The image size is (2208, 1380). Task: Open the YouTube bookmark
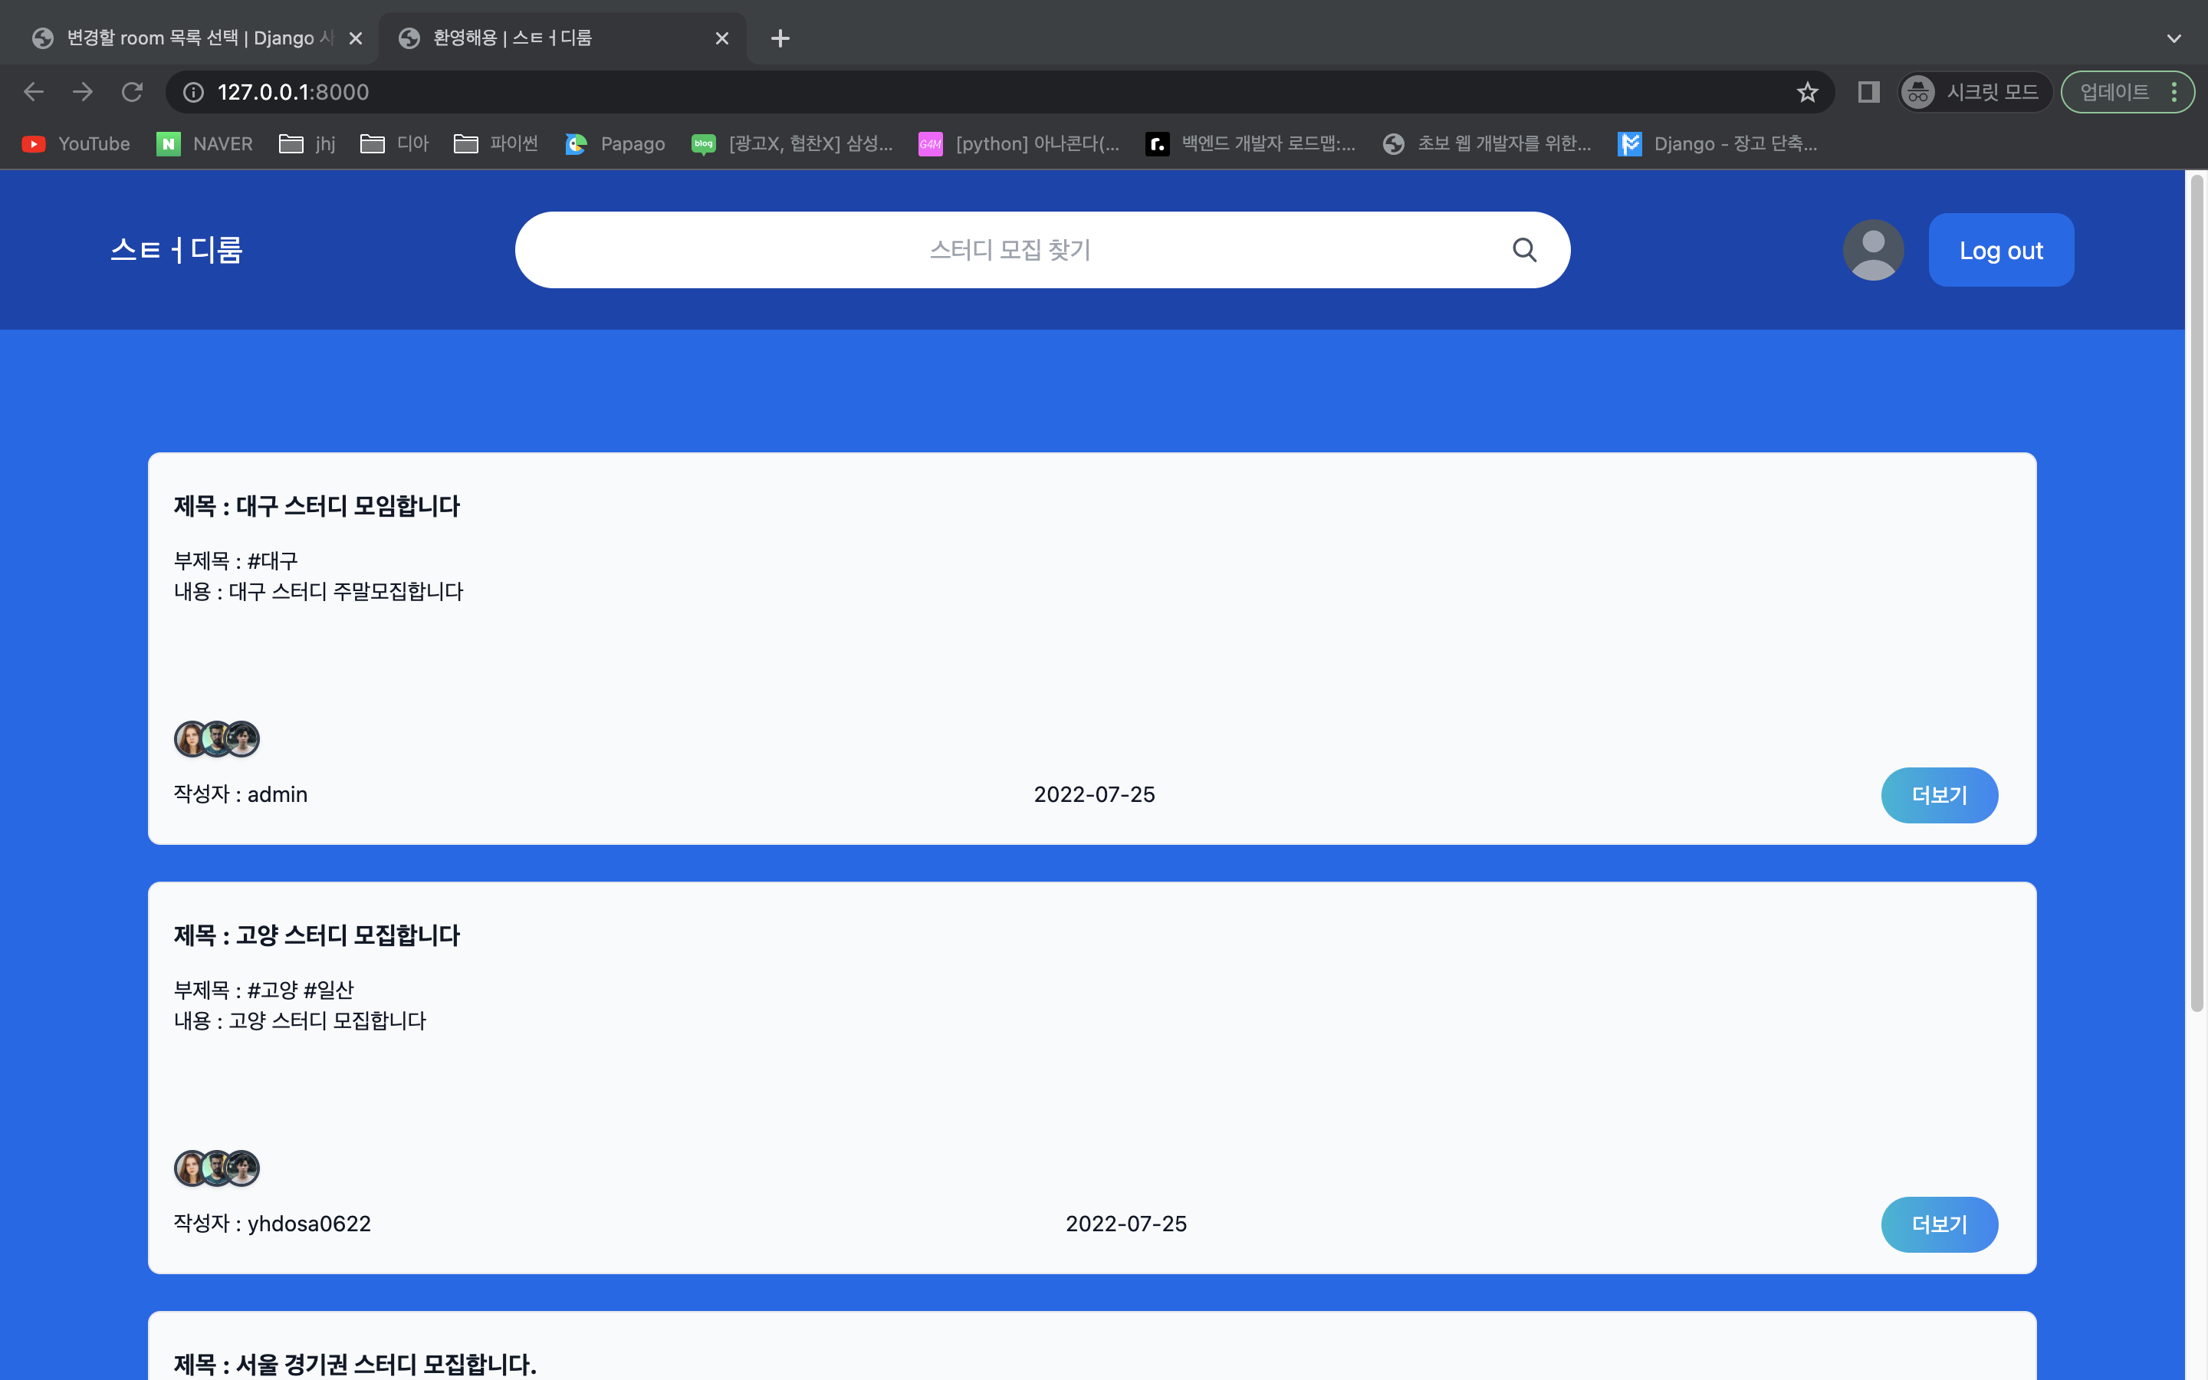coord(76,144)
